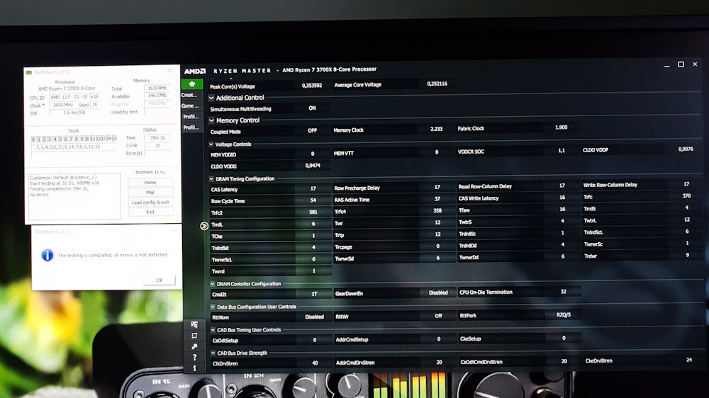
Task: Select the Memory Clock value 2.233
Action: point(436,129)
